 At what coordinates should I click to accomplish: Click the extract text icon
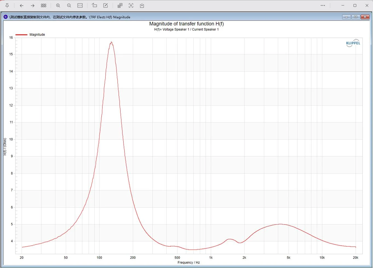[131, 5]
